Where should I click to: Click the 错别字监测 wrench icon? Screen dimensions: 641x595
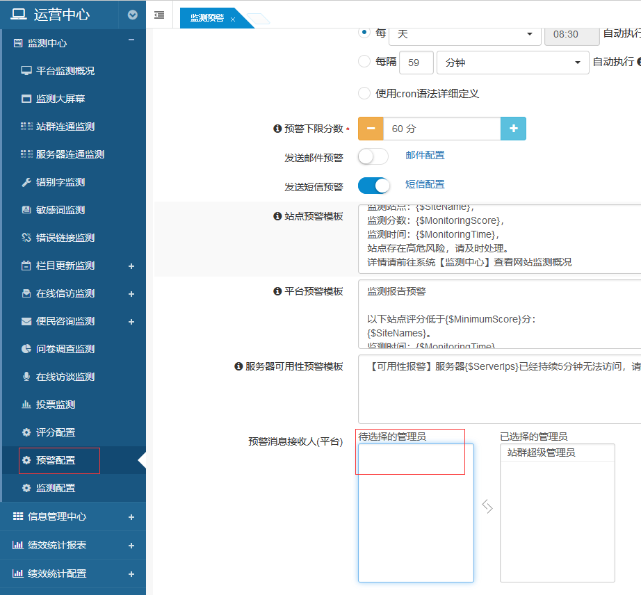click(26, 182)
